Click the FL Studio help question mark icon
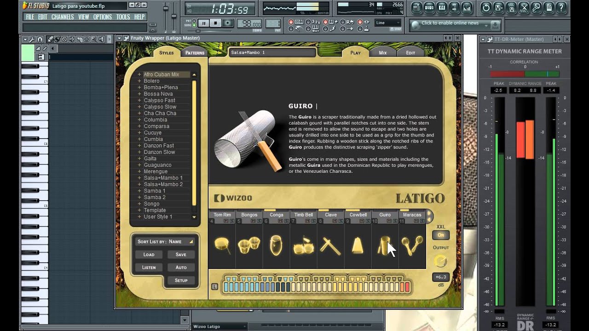 point(561,8)
